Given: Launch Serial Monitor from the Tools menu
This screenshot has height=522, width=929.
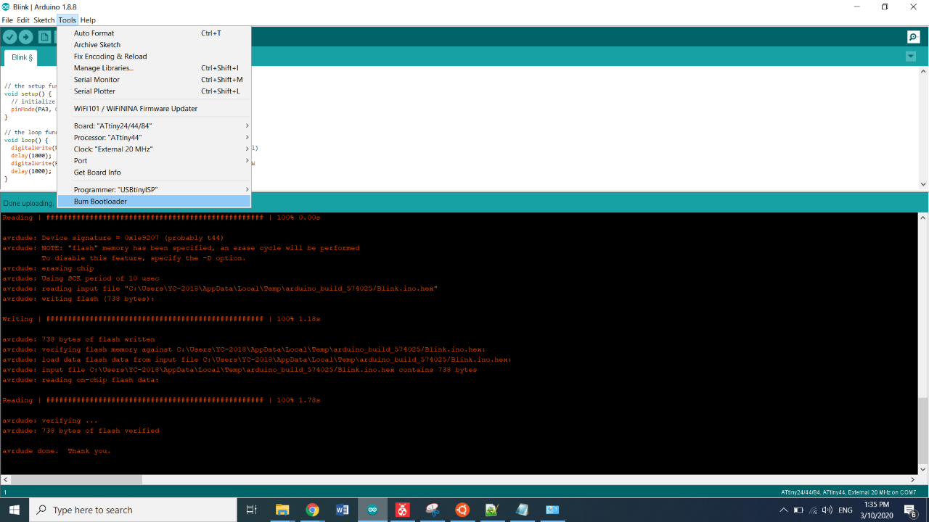Looking at the screenshot, I should tap(154, 80).
